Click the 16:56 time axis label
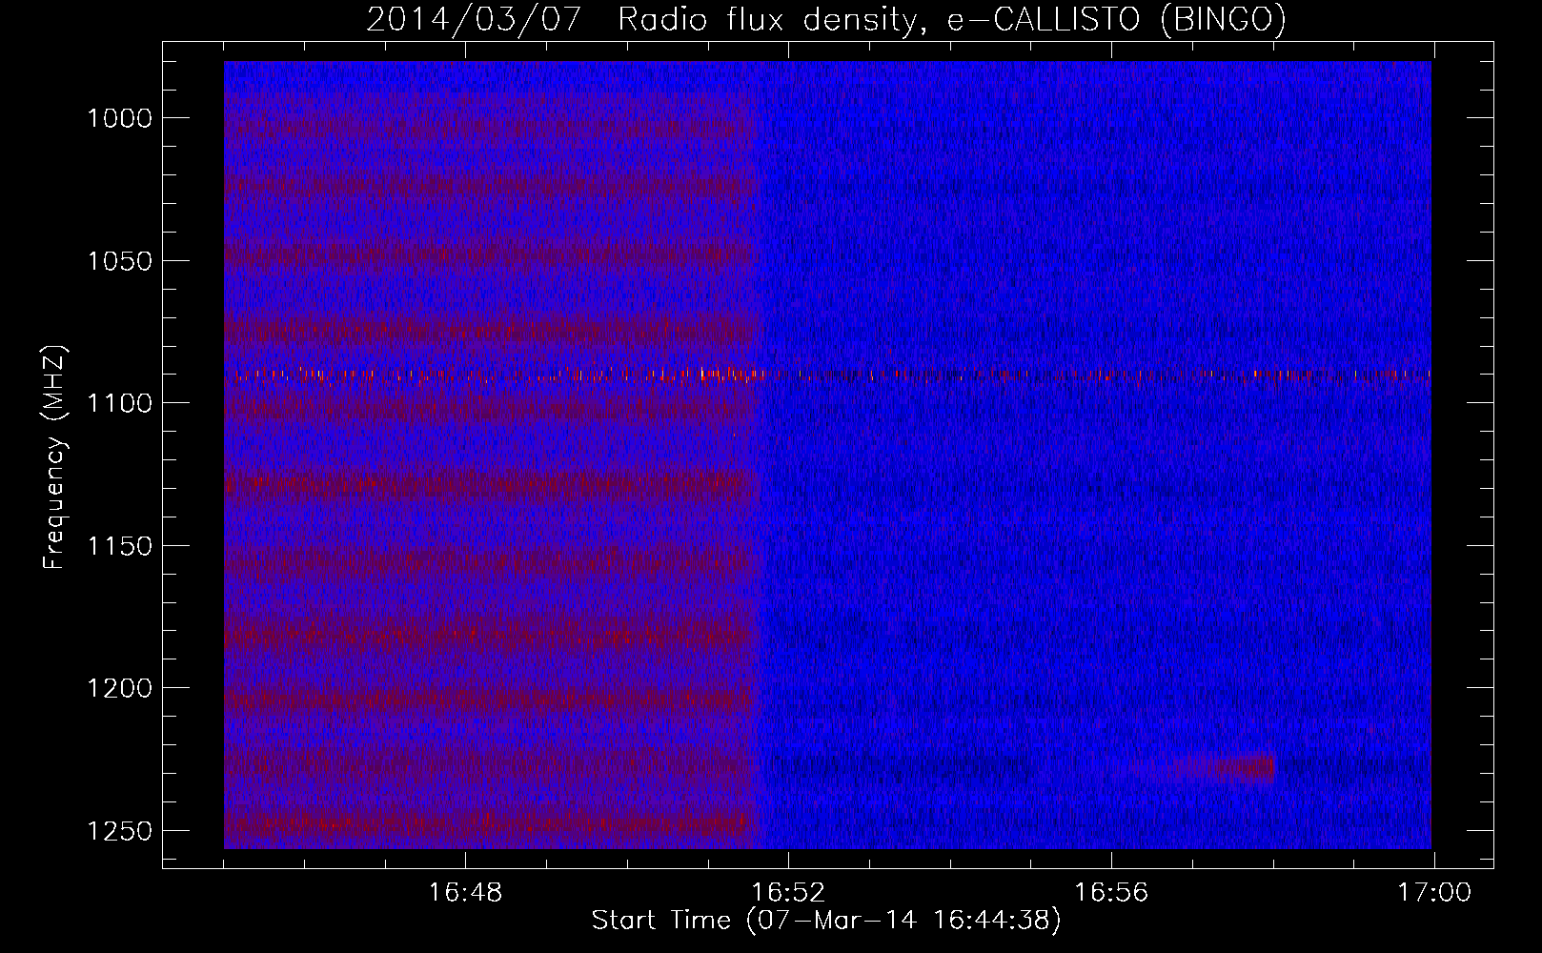The width and height of the screenshot is (1542, 953). click(x=1111, y=893)
